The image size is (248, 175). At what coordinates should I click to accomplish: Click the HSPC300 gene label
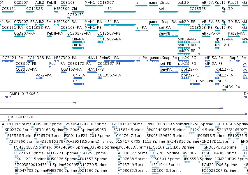[x=62, y=8]
